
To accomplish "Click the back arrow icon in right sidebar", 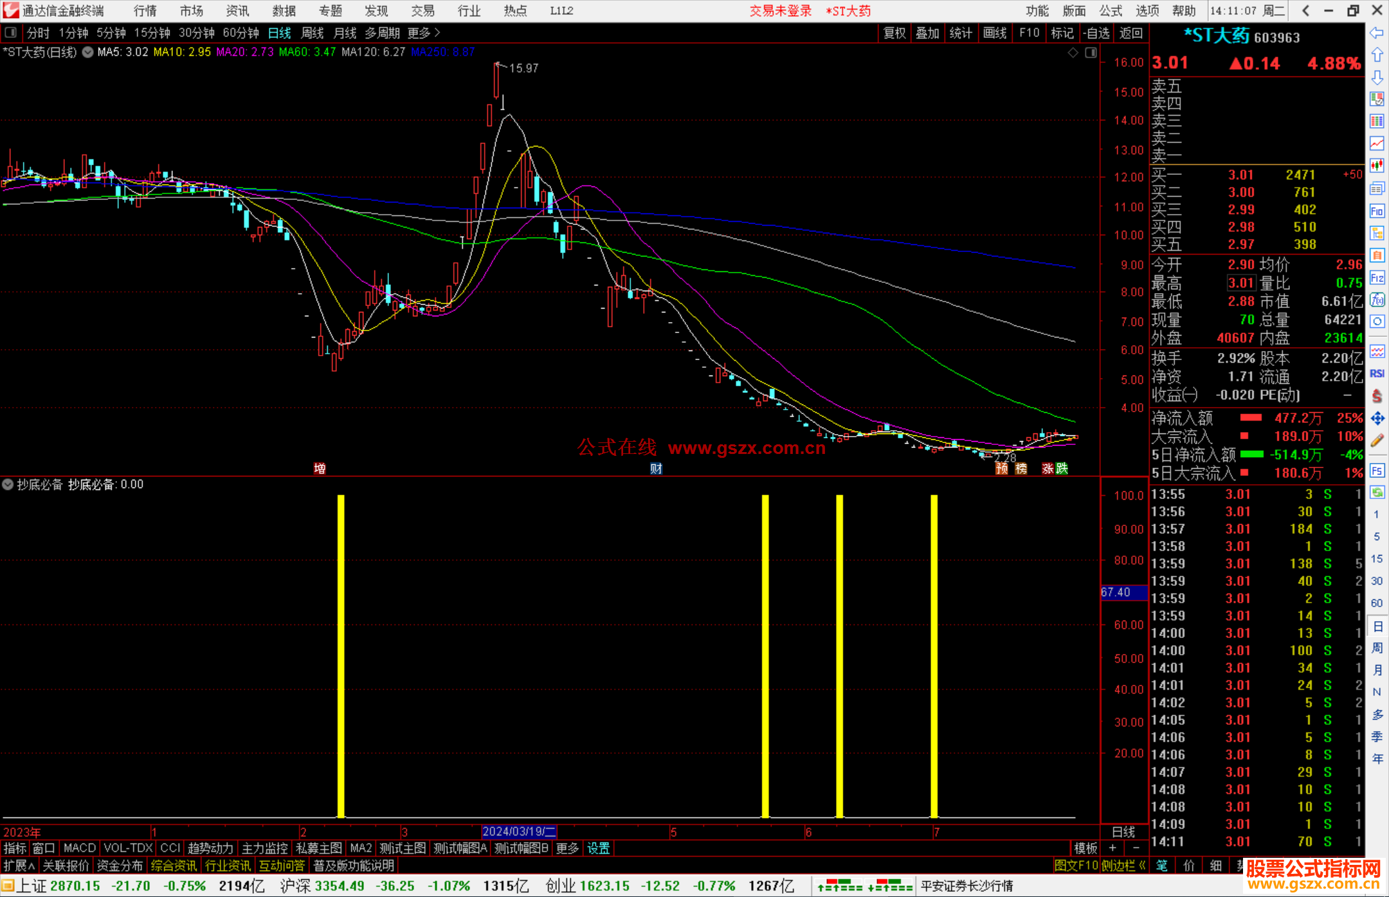I will click(x=1377, y=33).
